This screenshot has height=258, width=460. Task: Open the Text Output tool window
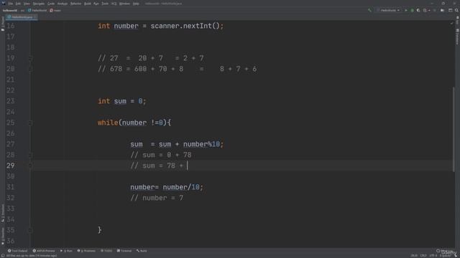click(x=17, y=251)
